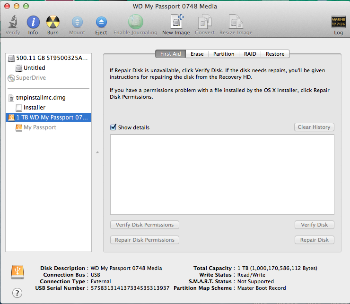Click the Verify microscope toolbar icon

tap(13, 22)
